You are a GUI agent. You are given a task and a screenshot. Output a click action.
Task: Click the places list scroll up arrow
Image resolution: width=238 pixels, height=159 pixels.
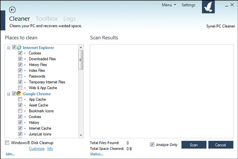[81, 47]
